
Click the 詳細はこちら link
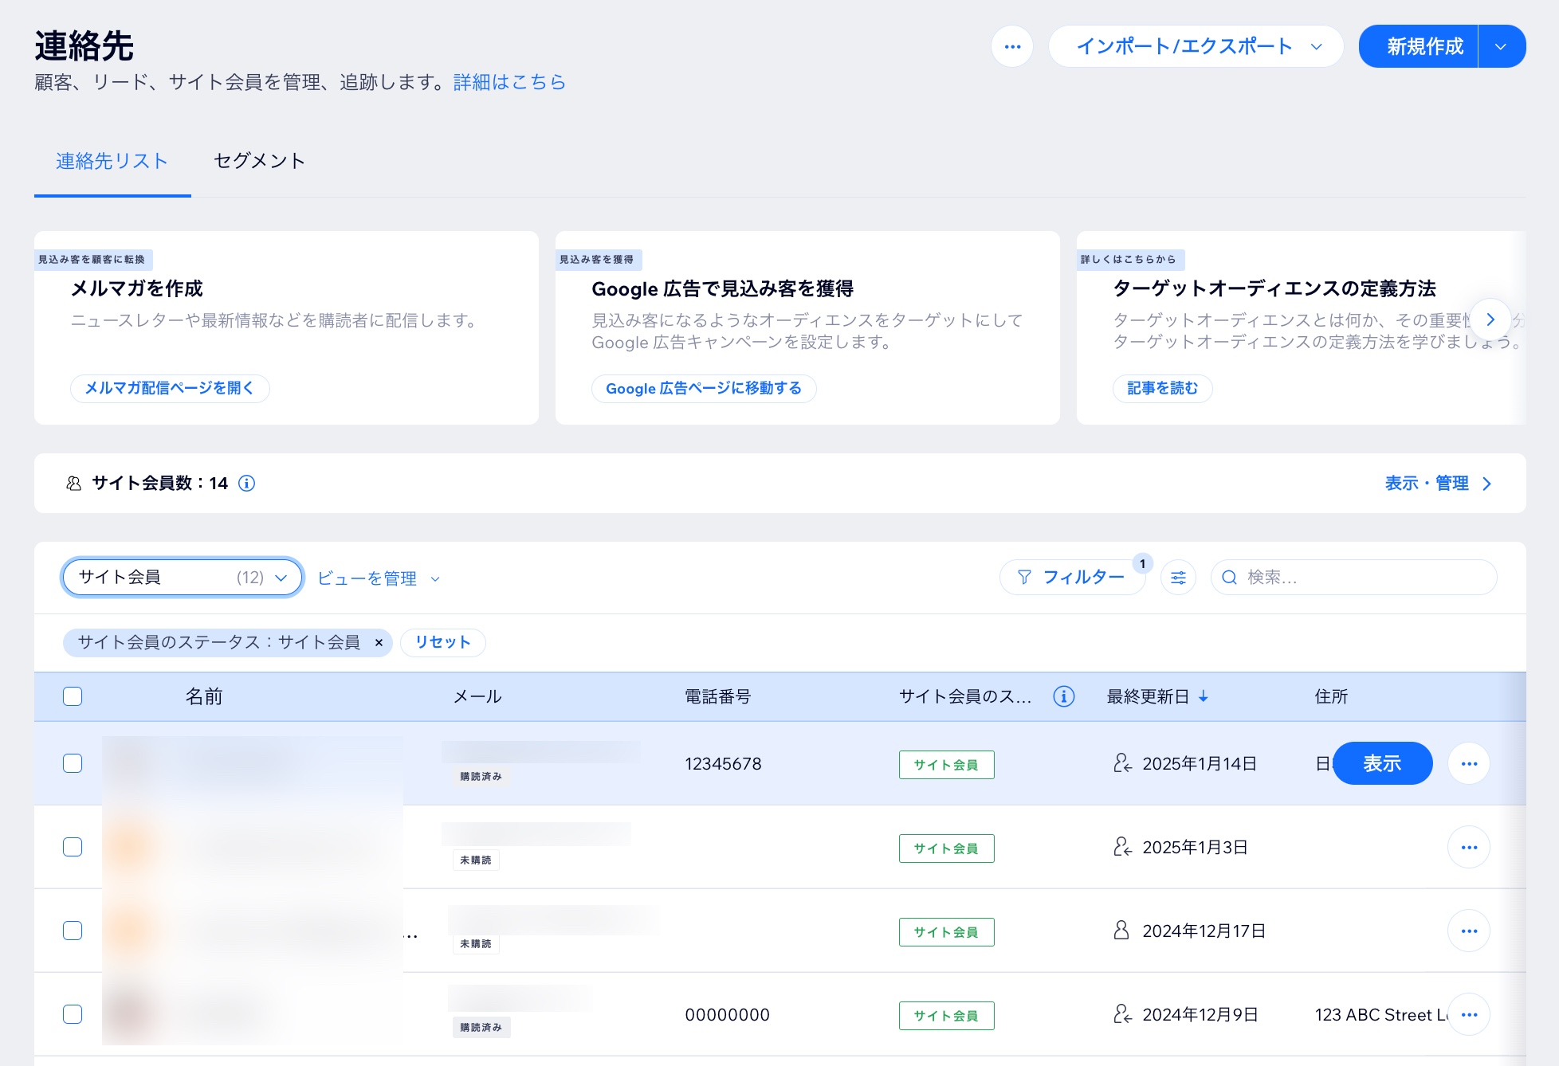(x=509, y=82)
